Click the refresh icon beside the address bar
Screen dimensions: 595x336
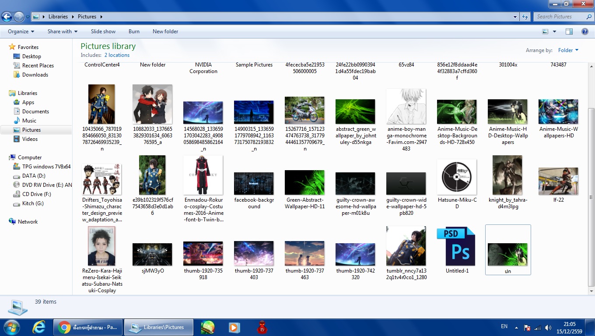(525, 17)
